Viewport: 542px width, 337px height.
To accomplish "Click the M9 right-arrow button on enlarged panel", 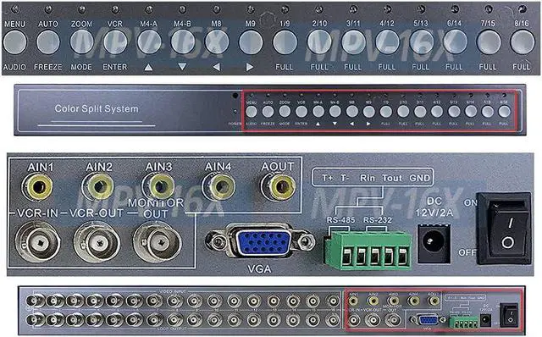I will tap(251, 42).
